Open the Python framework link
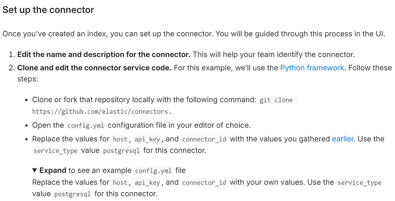395x201 pixels. point(312,68)
